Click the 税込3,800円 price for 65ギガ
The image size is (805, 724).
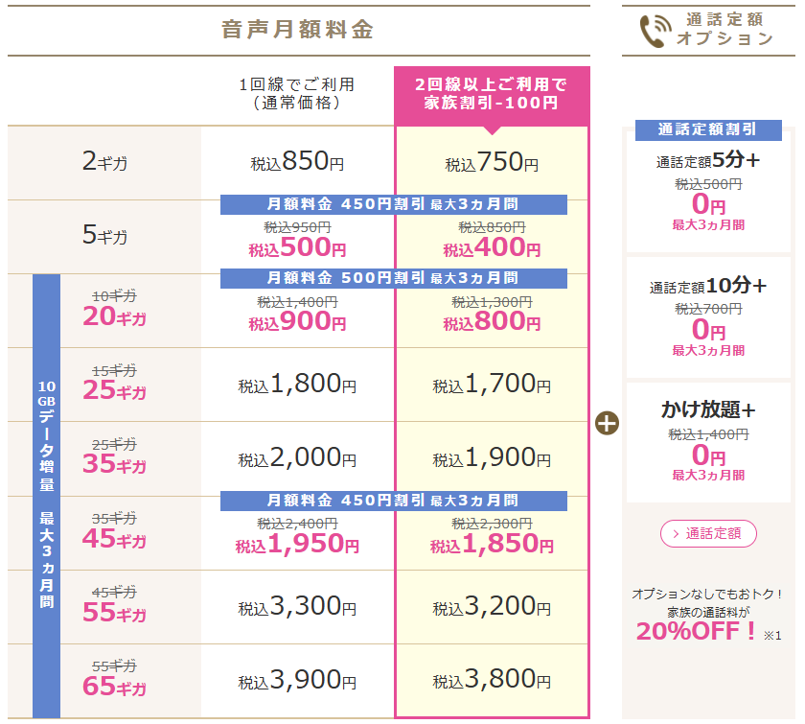coord(492,680)
